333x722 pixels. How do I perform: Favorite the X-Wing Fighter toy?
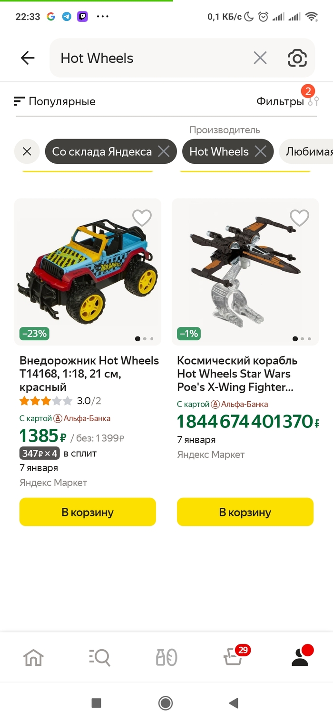point(299,218)
